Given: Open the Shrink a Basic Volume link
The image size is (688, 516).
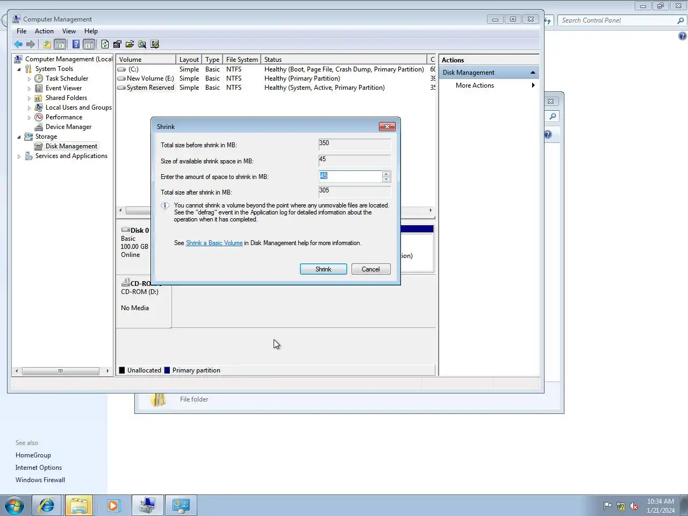Looking at the screenshot, I should coord(214,243).
